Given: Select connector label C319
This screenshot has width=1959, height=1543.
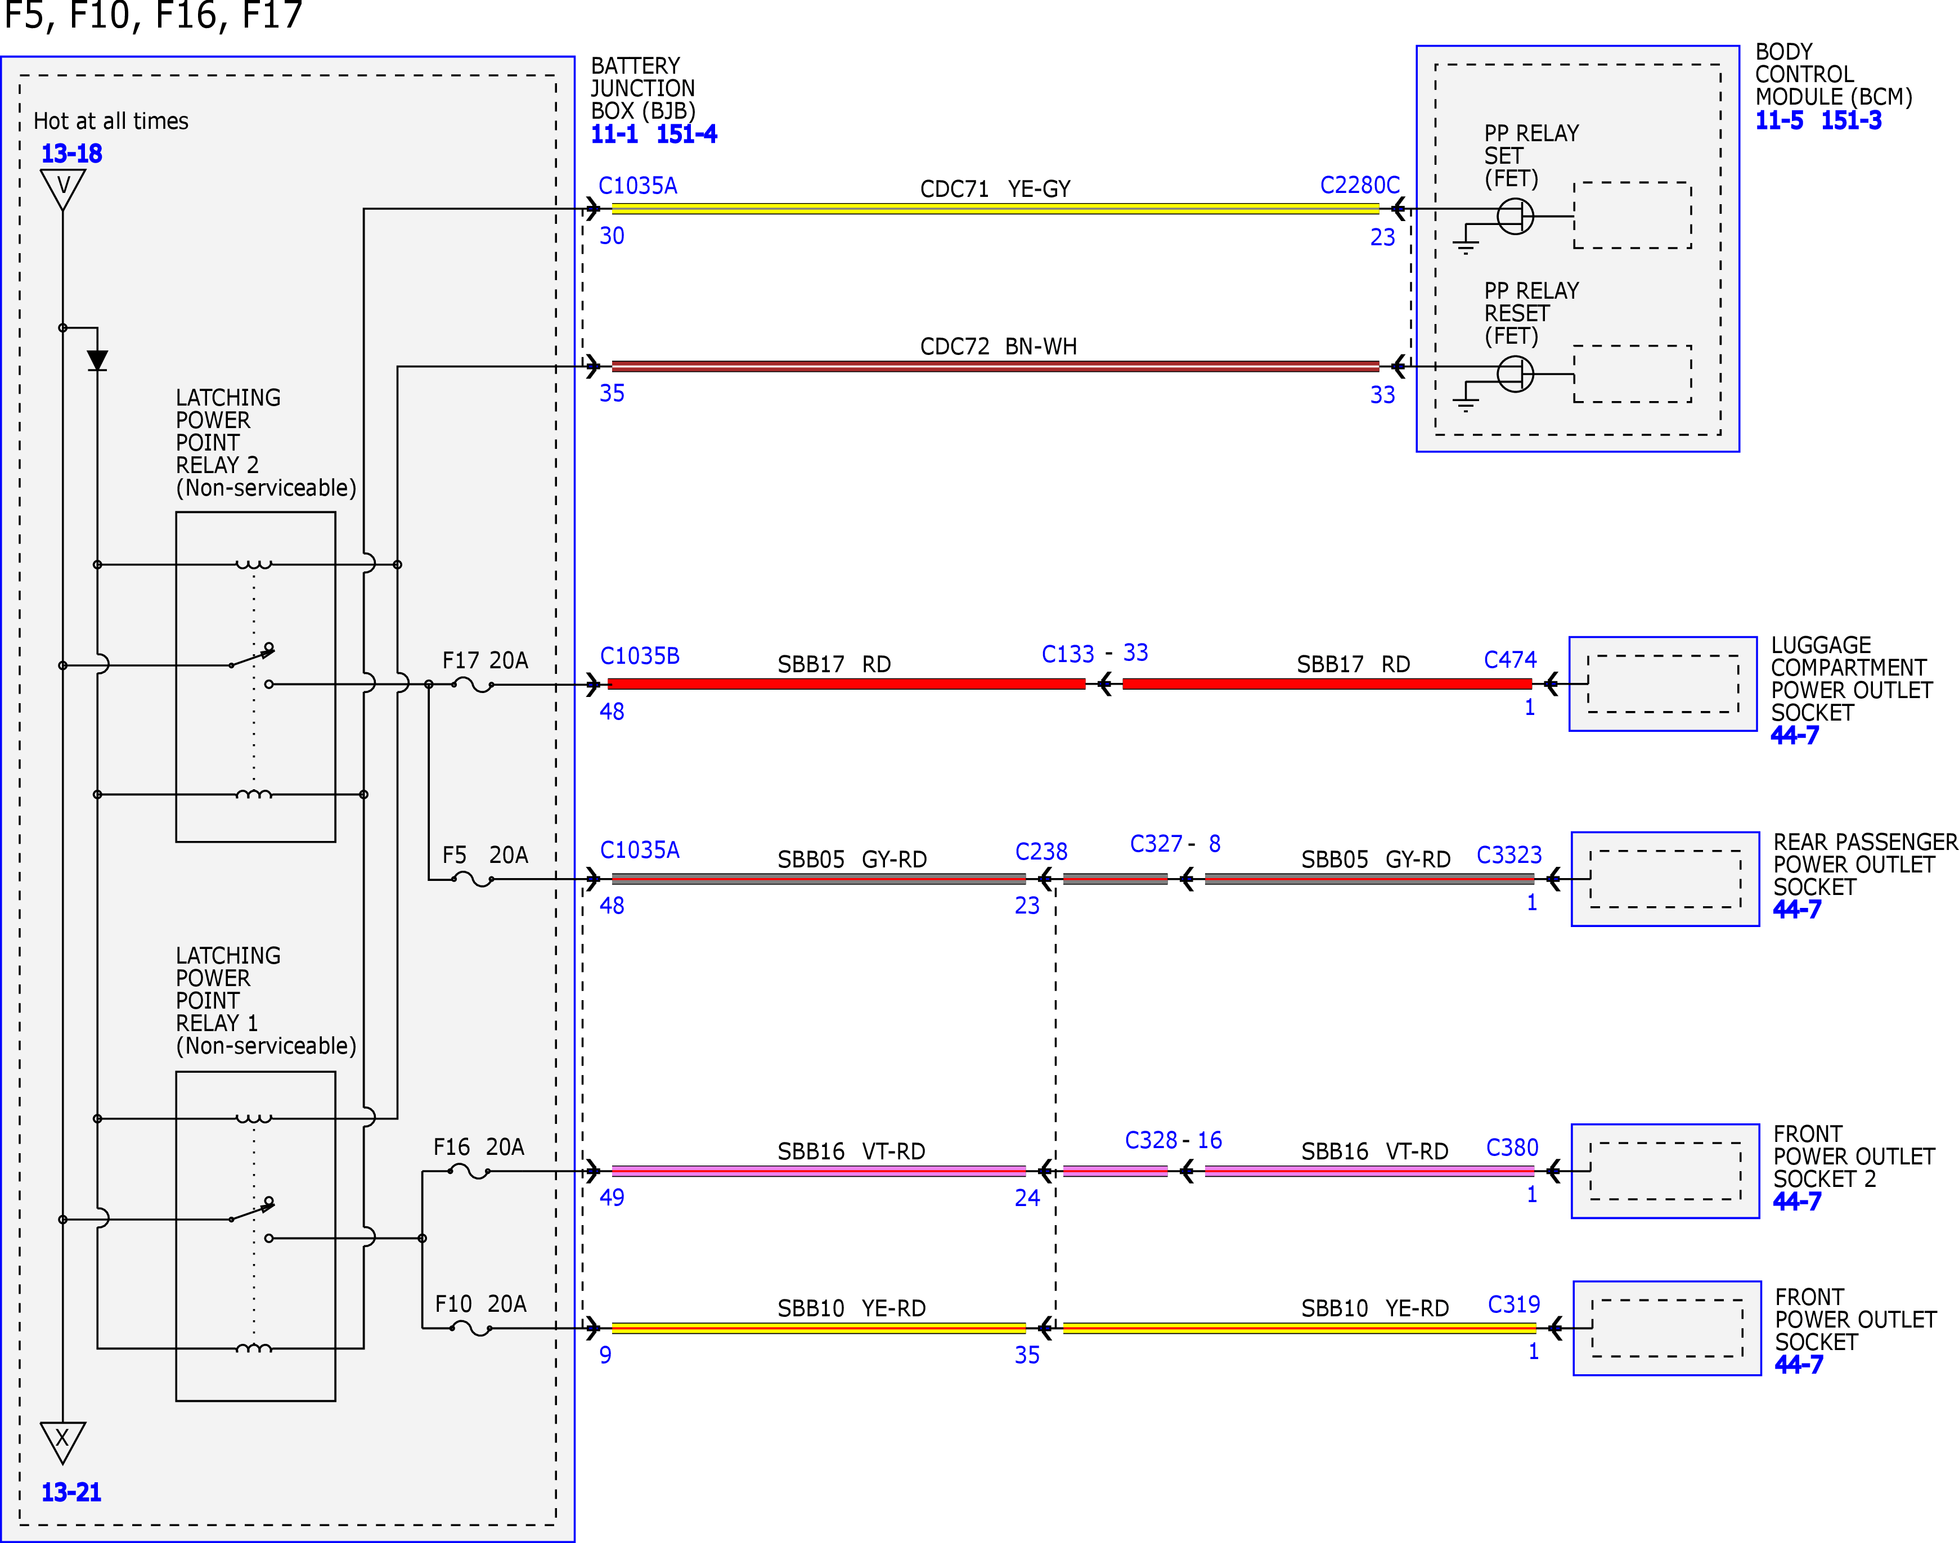Looking at the screenshot, I should (x=1515, y=1304).
